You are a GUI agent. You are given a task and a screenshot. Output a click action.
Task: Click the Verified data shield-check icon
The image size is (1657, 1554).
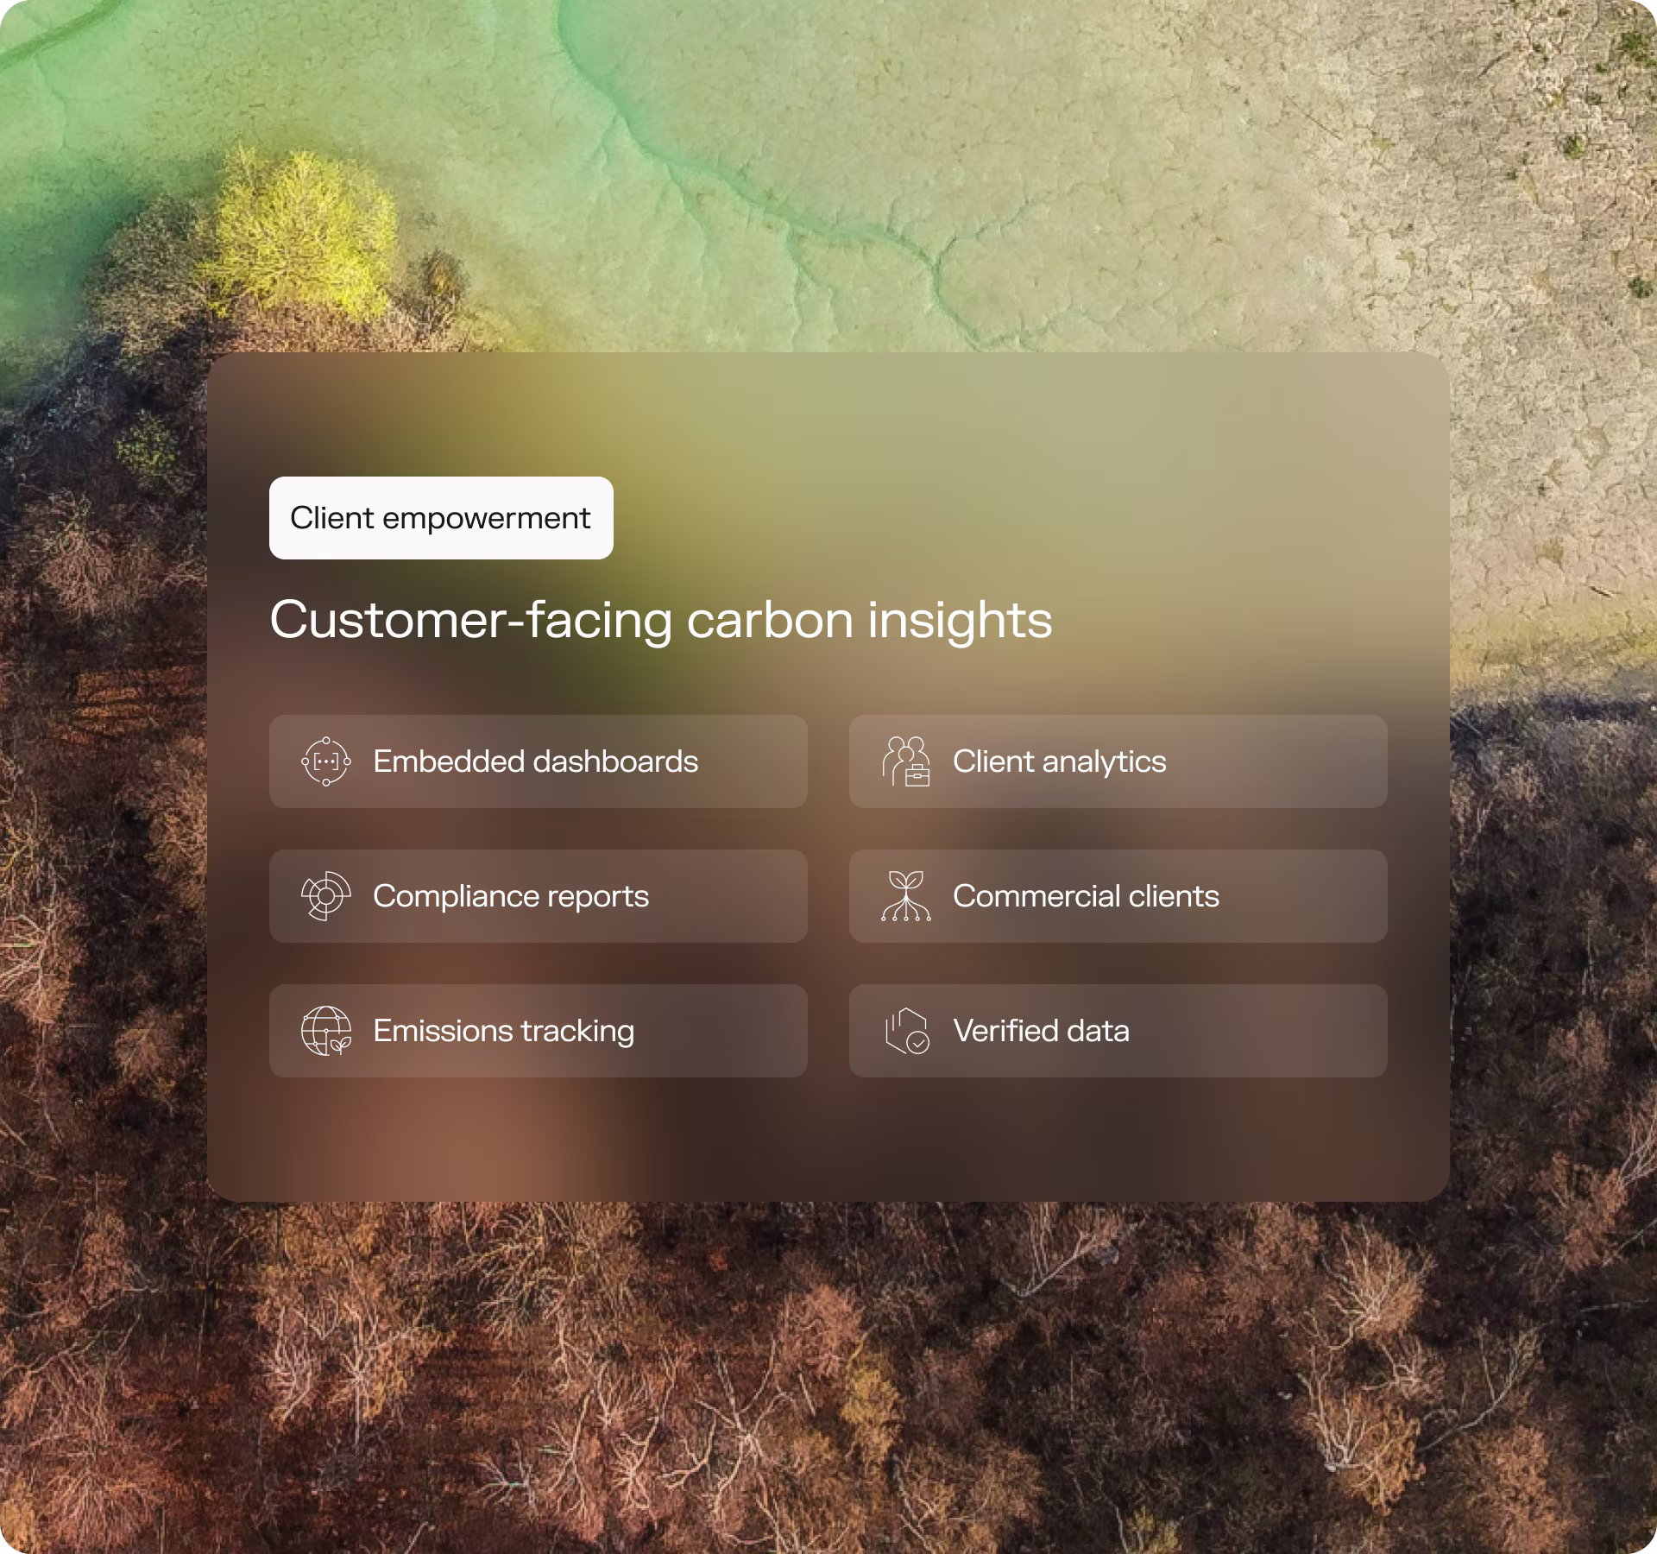[x=905, y=1031]
